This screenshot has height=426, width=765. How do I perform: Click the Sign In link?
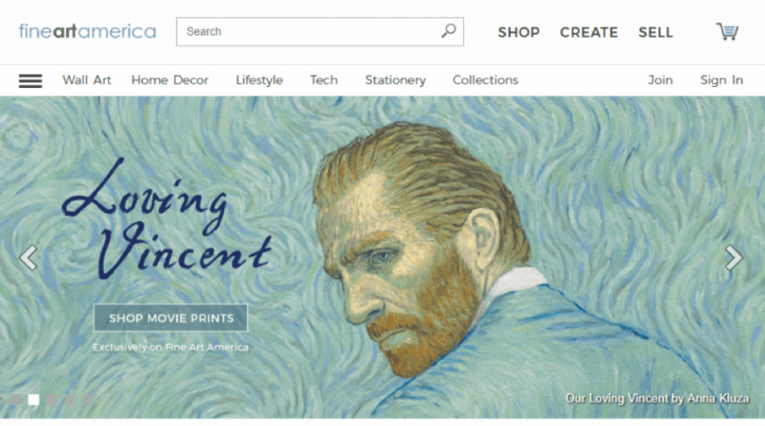click(721, 81)
